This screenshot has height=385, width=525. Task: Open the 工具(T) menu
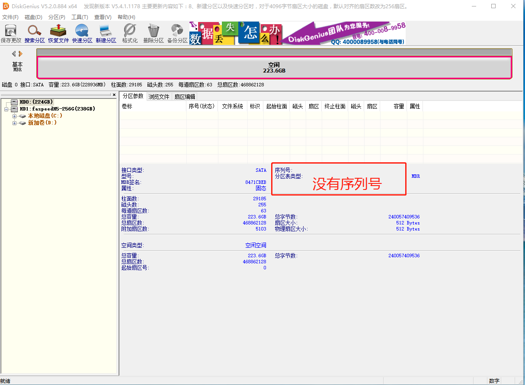click(80, 17)
